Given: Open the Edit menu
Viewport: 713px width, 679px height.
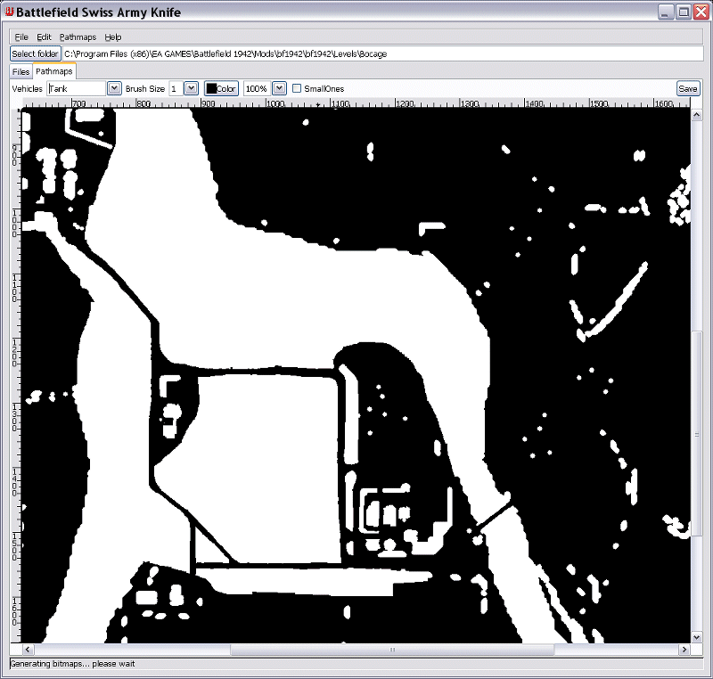Looking at the screenshot, I should point(44,37).
